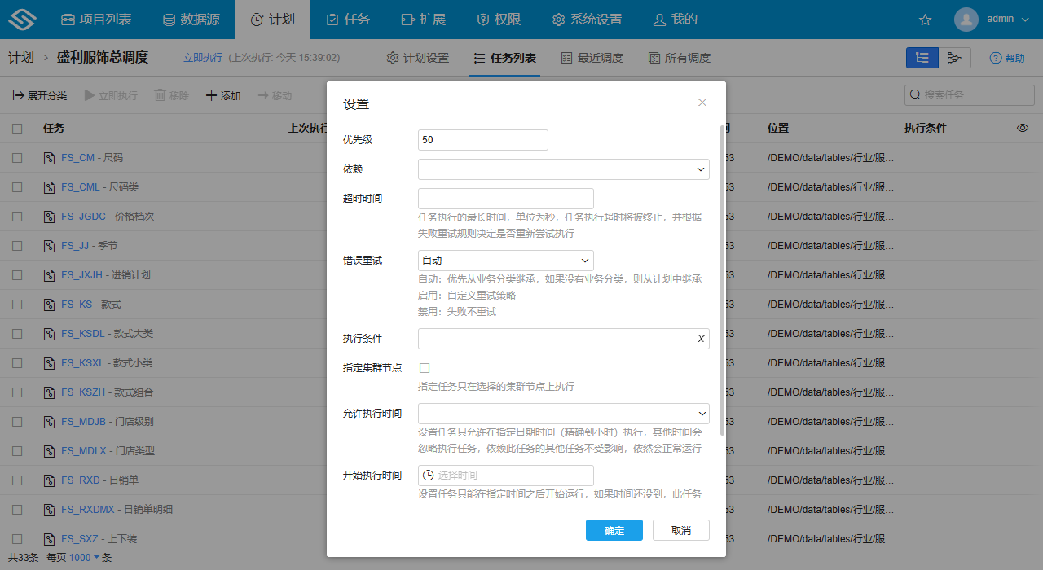The height and width of the screenshot is (570, 1043).
Task: Open the 系统设置 menu
Action: click(x=587, y=18)
